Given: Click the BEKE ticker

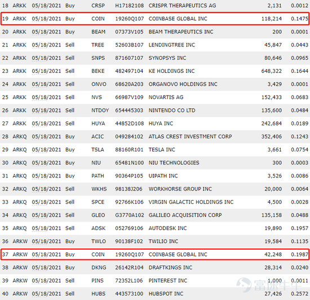Looking at the screenshot, I should point(98,71).
